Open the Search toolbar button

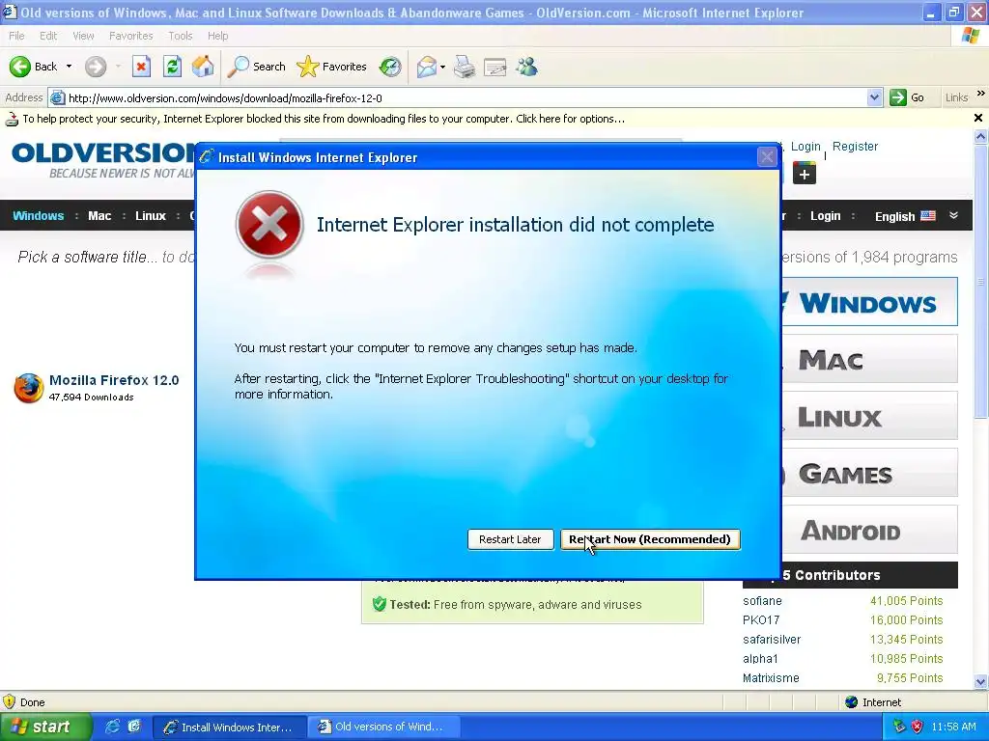coord(256,67)
